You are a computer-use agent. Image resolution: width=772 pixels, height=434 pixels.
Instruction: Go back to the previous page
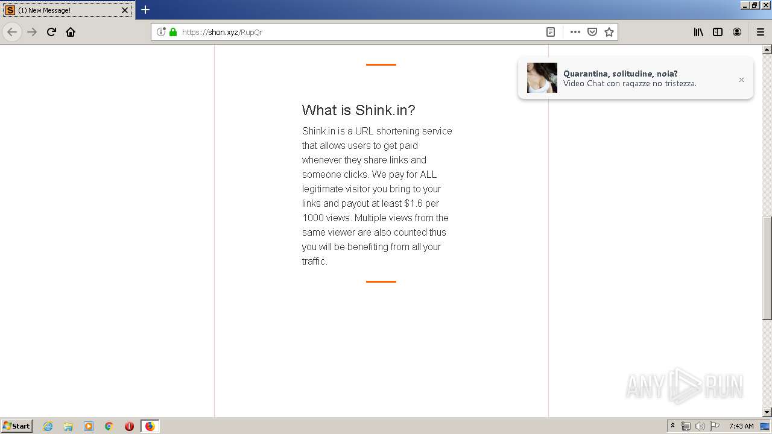pyautogui.click(x=12, y=32)
